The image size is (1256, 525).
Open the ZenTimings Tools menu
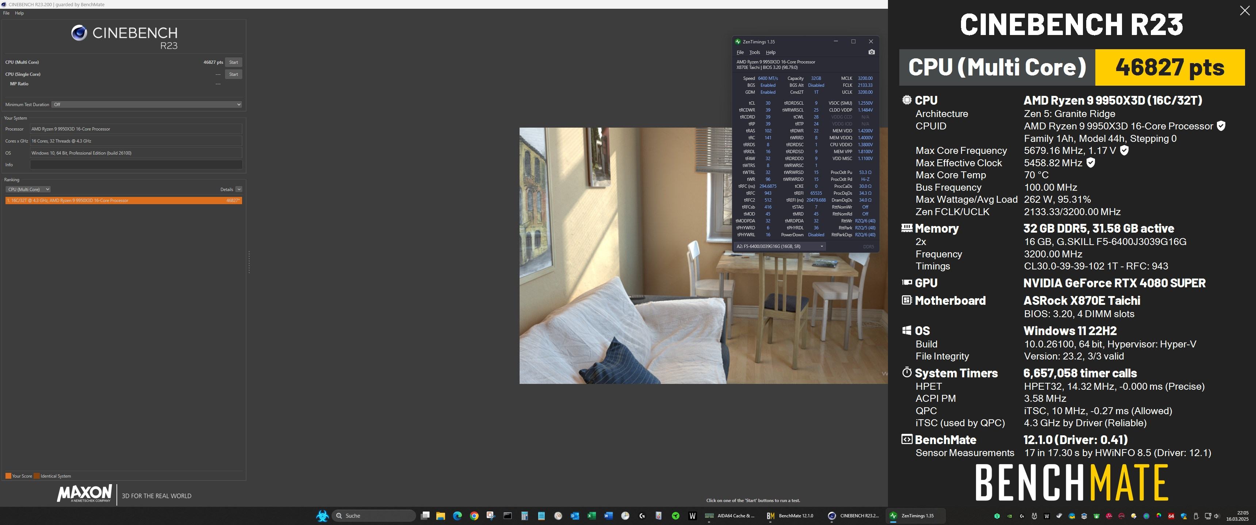click(754, 52)
